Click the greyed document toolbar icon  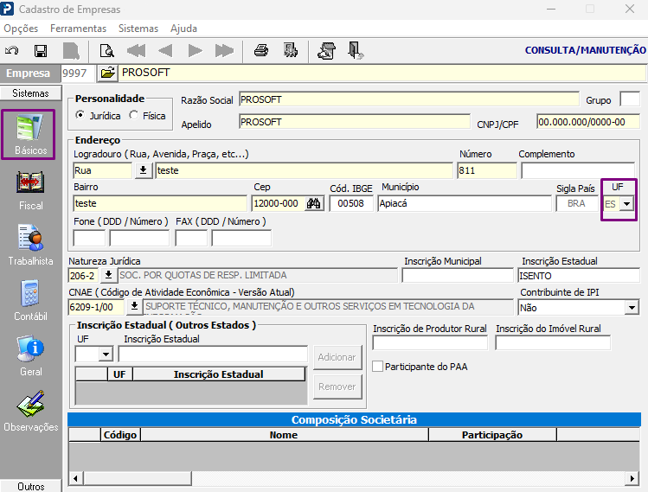coord(71,51)
